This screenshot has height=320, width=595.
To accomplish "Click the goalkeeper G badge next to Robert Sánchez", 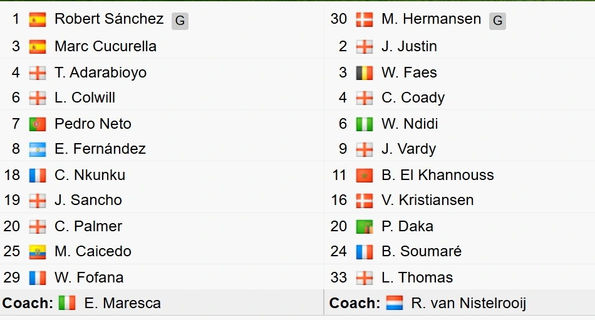I will coord(180,21).
